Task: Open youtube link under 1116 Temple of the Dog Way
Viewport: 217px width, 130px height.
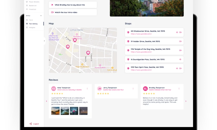Action: (141, 52)
